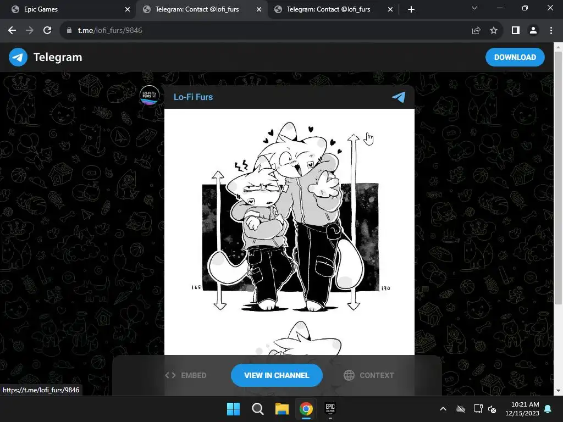Switch to the last Telegram Contact tab
The width and height of the screenshot is (563, 422).
[333, 9]
